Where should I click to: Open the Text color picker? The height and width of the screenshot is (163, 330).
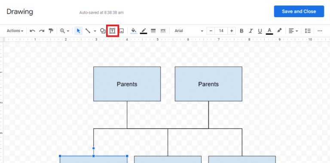pos(269,31)
